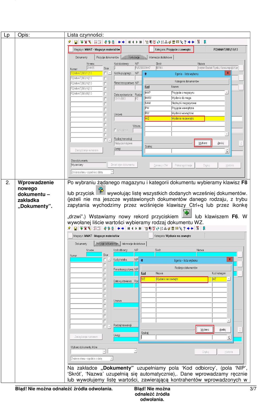
Task: Click blue right arrow icon in second screenshot toolbar
Action: point(123,228)
